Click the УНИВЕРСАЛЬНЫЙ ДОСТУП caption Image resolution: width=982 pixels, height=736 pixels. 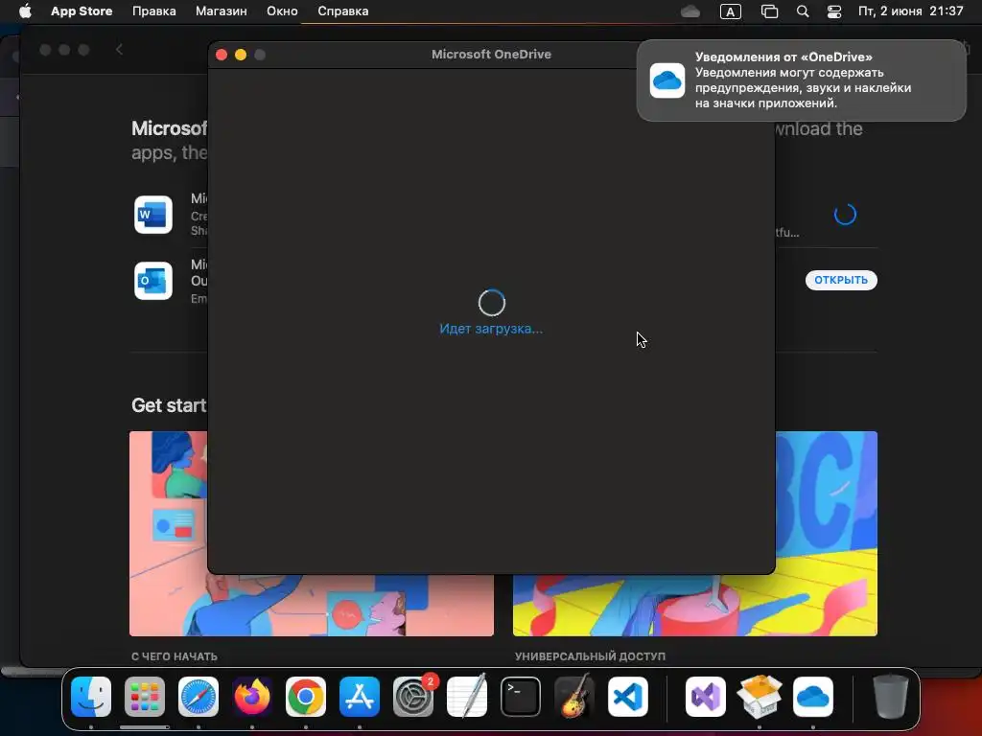click(x=590, y=656)
